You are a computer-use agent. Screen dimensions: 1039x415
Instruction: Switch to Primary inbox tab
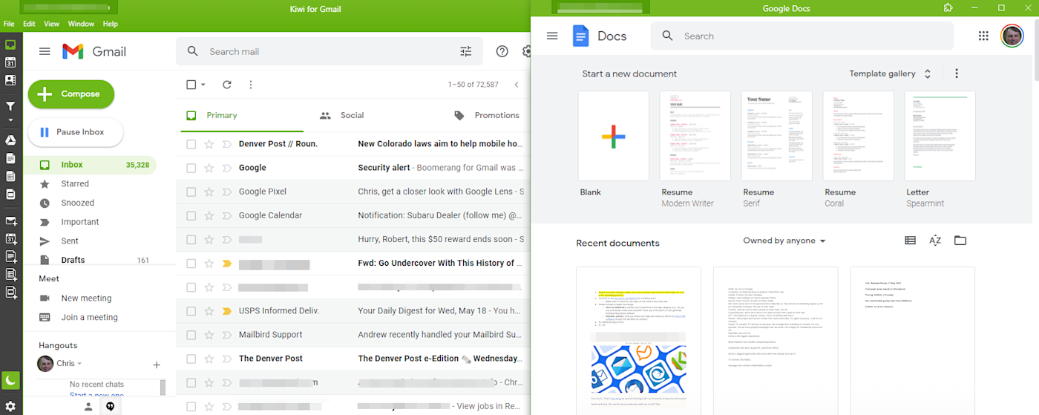click(242, 115)
